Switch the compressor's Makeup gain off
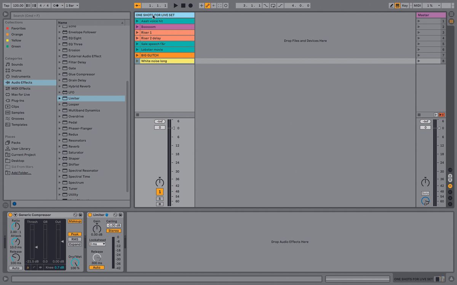Viewport: 457px width, 285px height. pyautogui.click(x=75, y=221)
